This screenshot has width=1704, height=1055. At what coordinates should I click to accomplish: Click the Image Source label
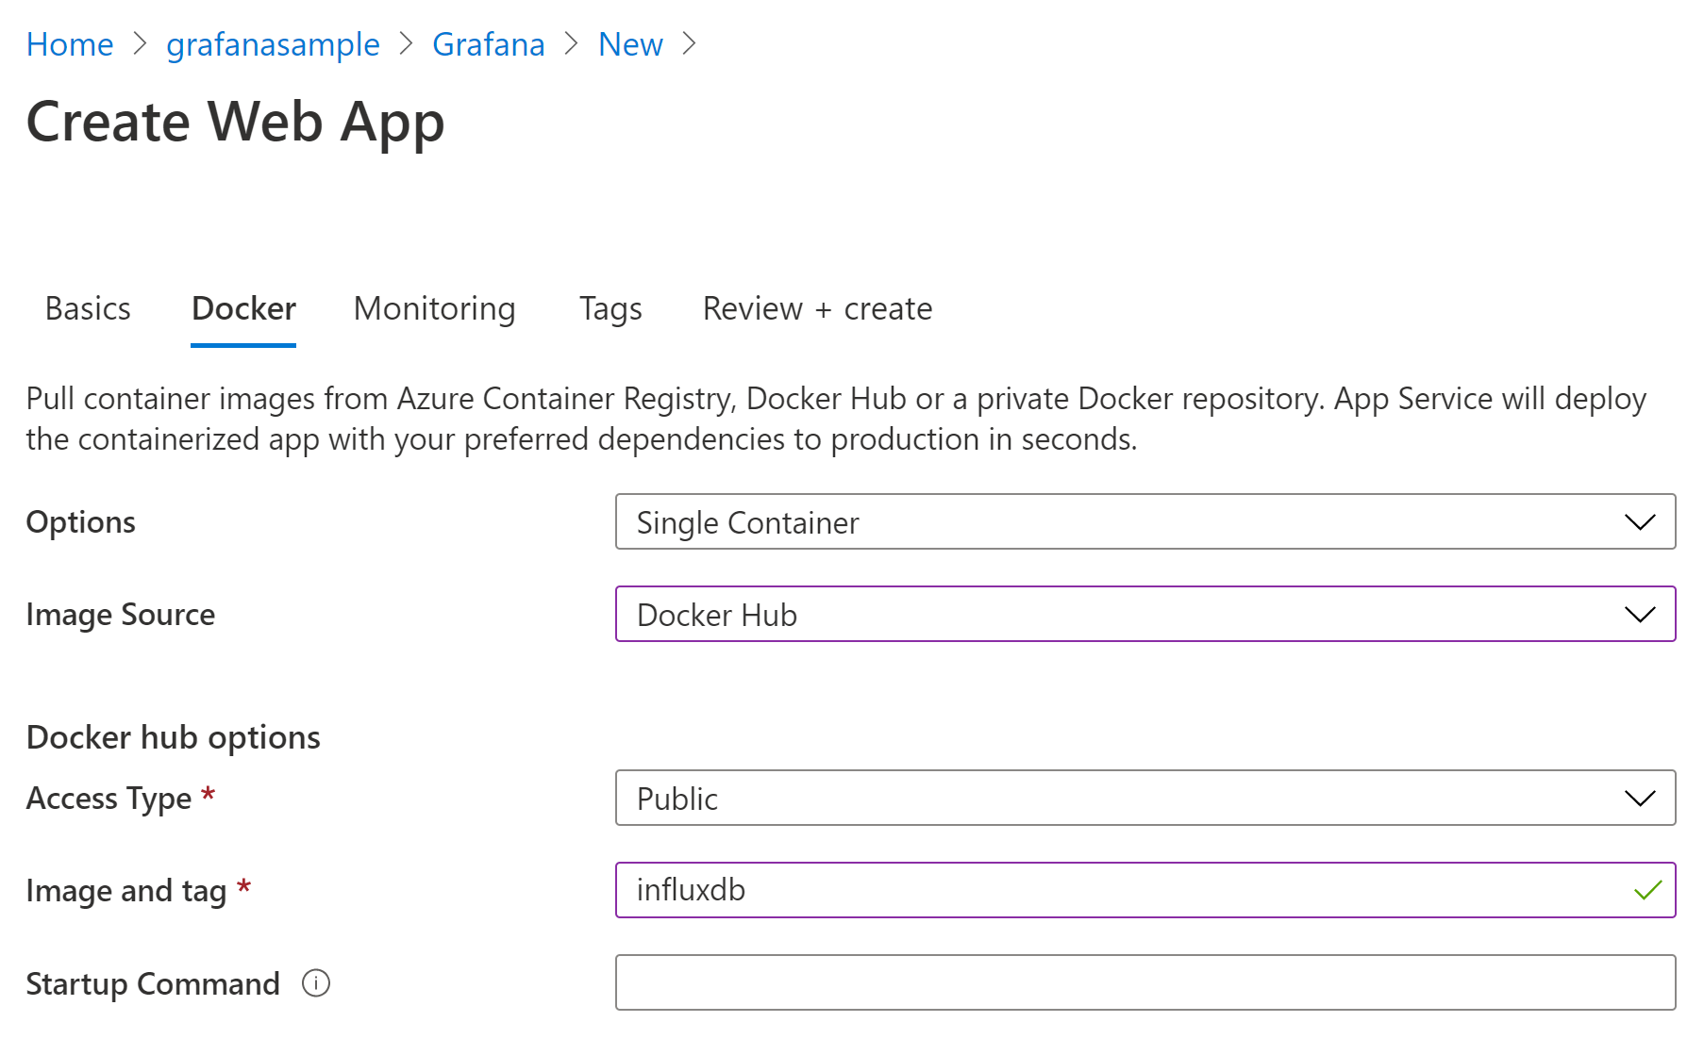[x=121, y=615]
